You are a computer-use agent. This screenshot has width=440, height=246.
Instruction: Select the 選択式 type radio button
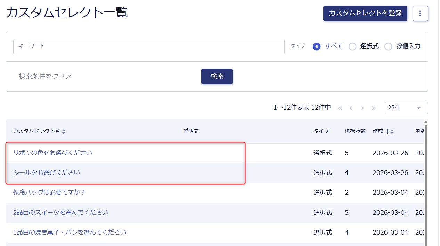352,46
